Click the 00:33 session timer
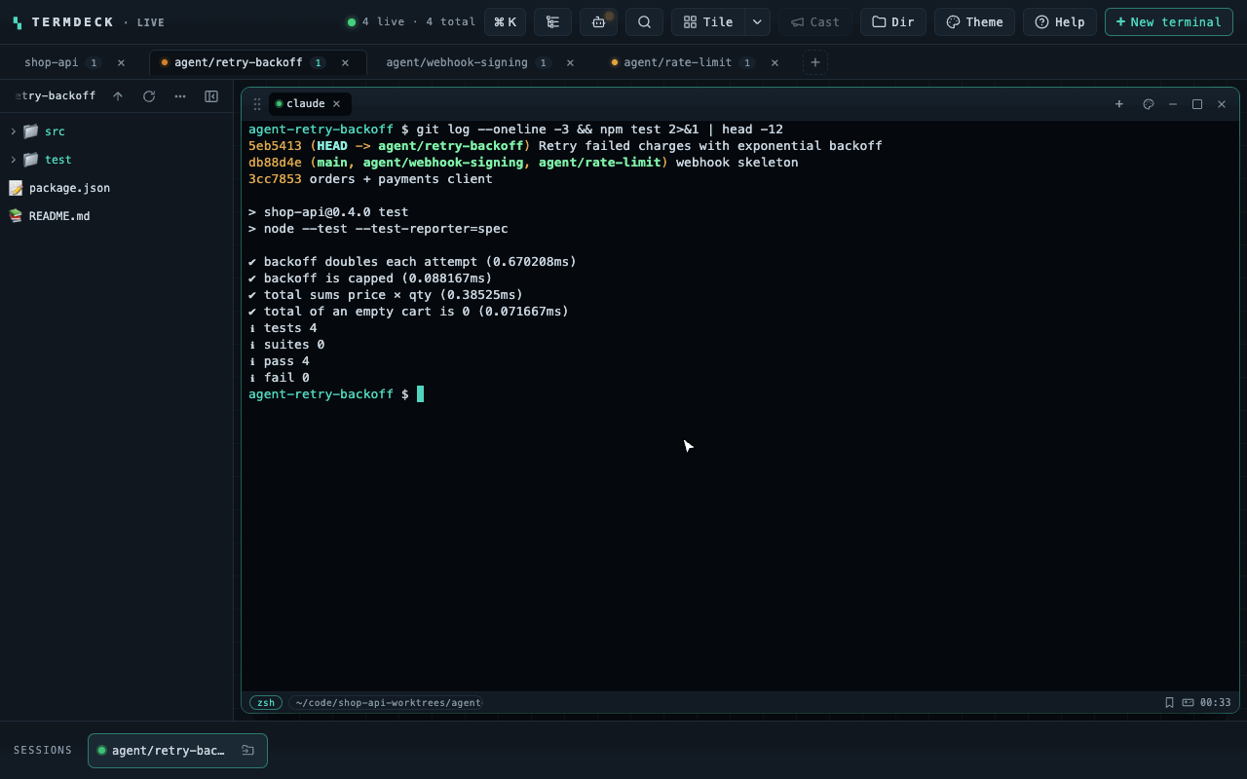The width and height of the screenshot is (1247, 779). pyautogui.click(x=1216, y=702)
